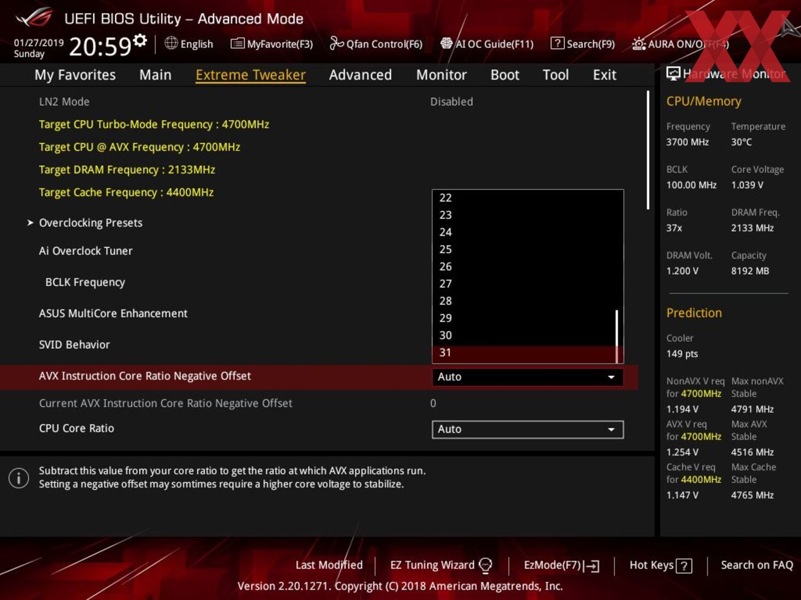801x600 pixels.
Task: Click the ROG logo at top left
Action: click(34, 18)
